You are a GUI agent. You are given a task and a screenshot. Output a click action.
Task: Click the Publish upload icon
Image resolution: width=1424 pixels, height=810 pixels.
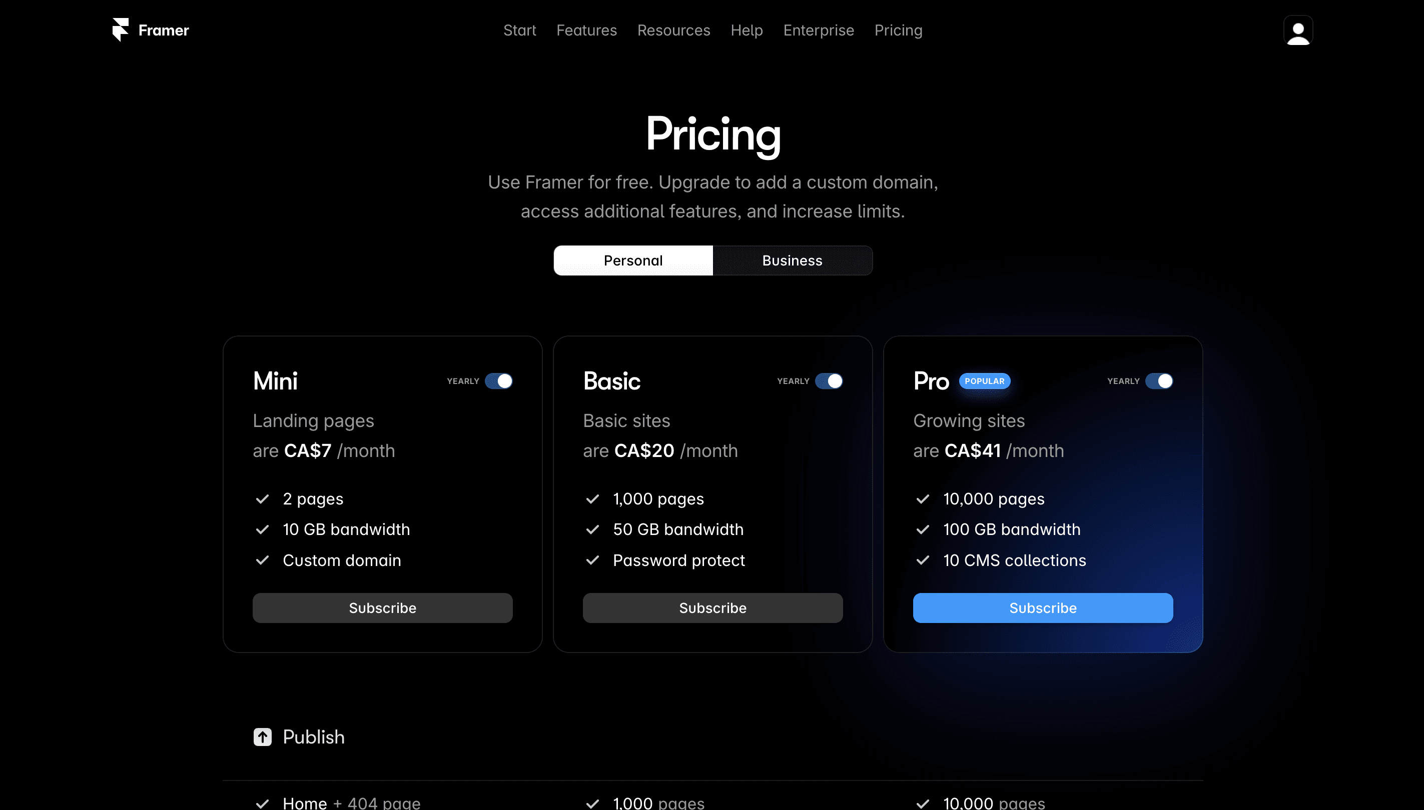(262, 736)
